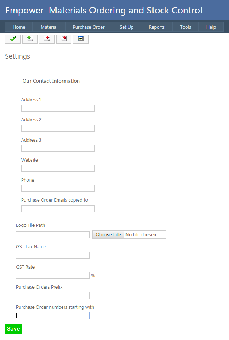This screenshot has height=340, width=229.
Task: Click the red-arrow document toolbar icon
Action: click(64, 39)
